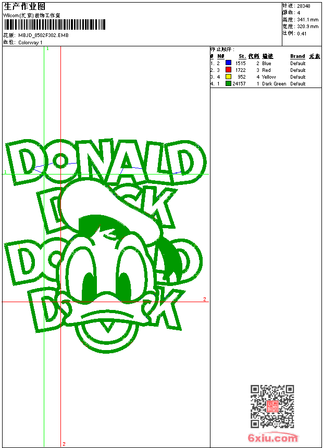Click Default brand in the Yellow row
This screenshot has width=323, height=448.
click(x=297, y=77)
